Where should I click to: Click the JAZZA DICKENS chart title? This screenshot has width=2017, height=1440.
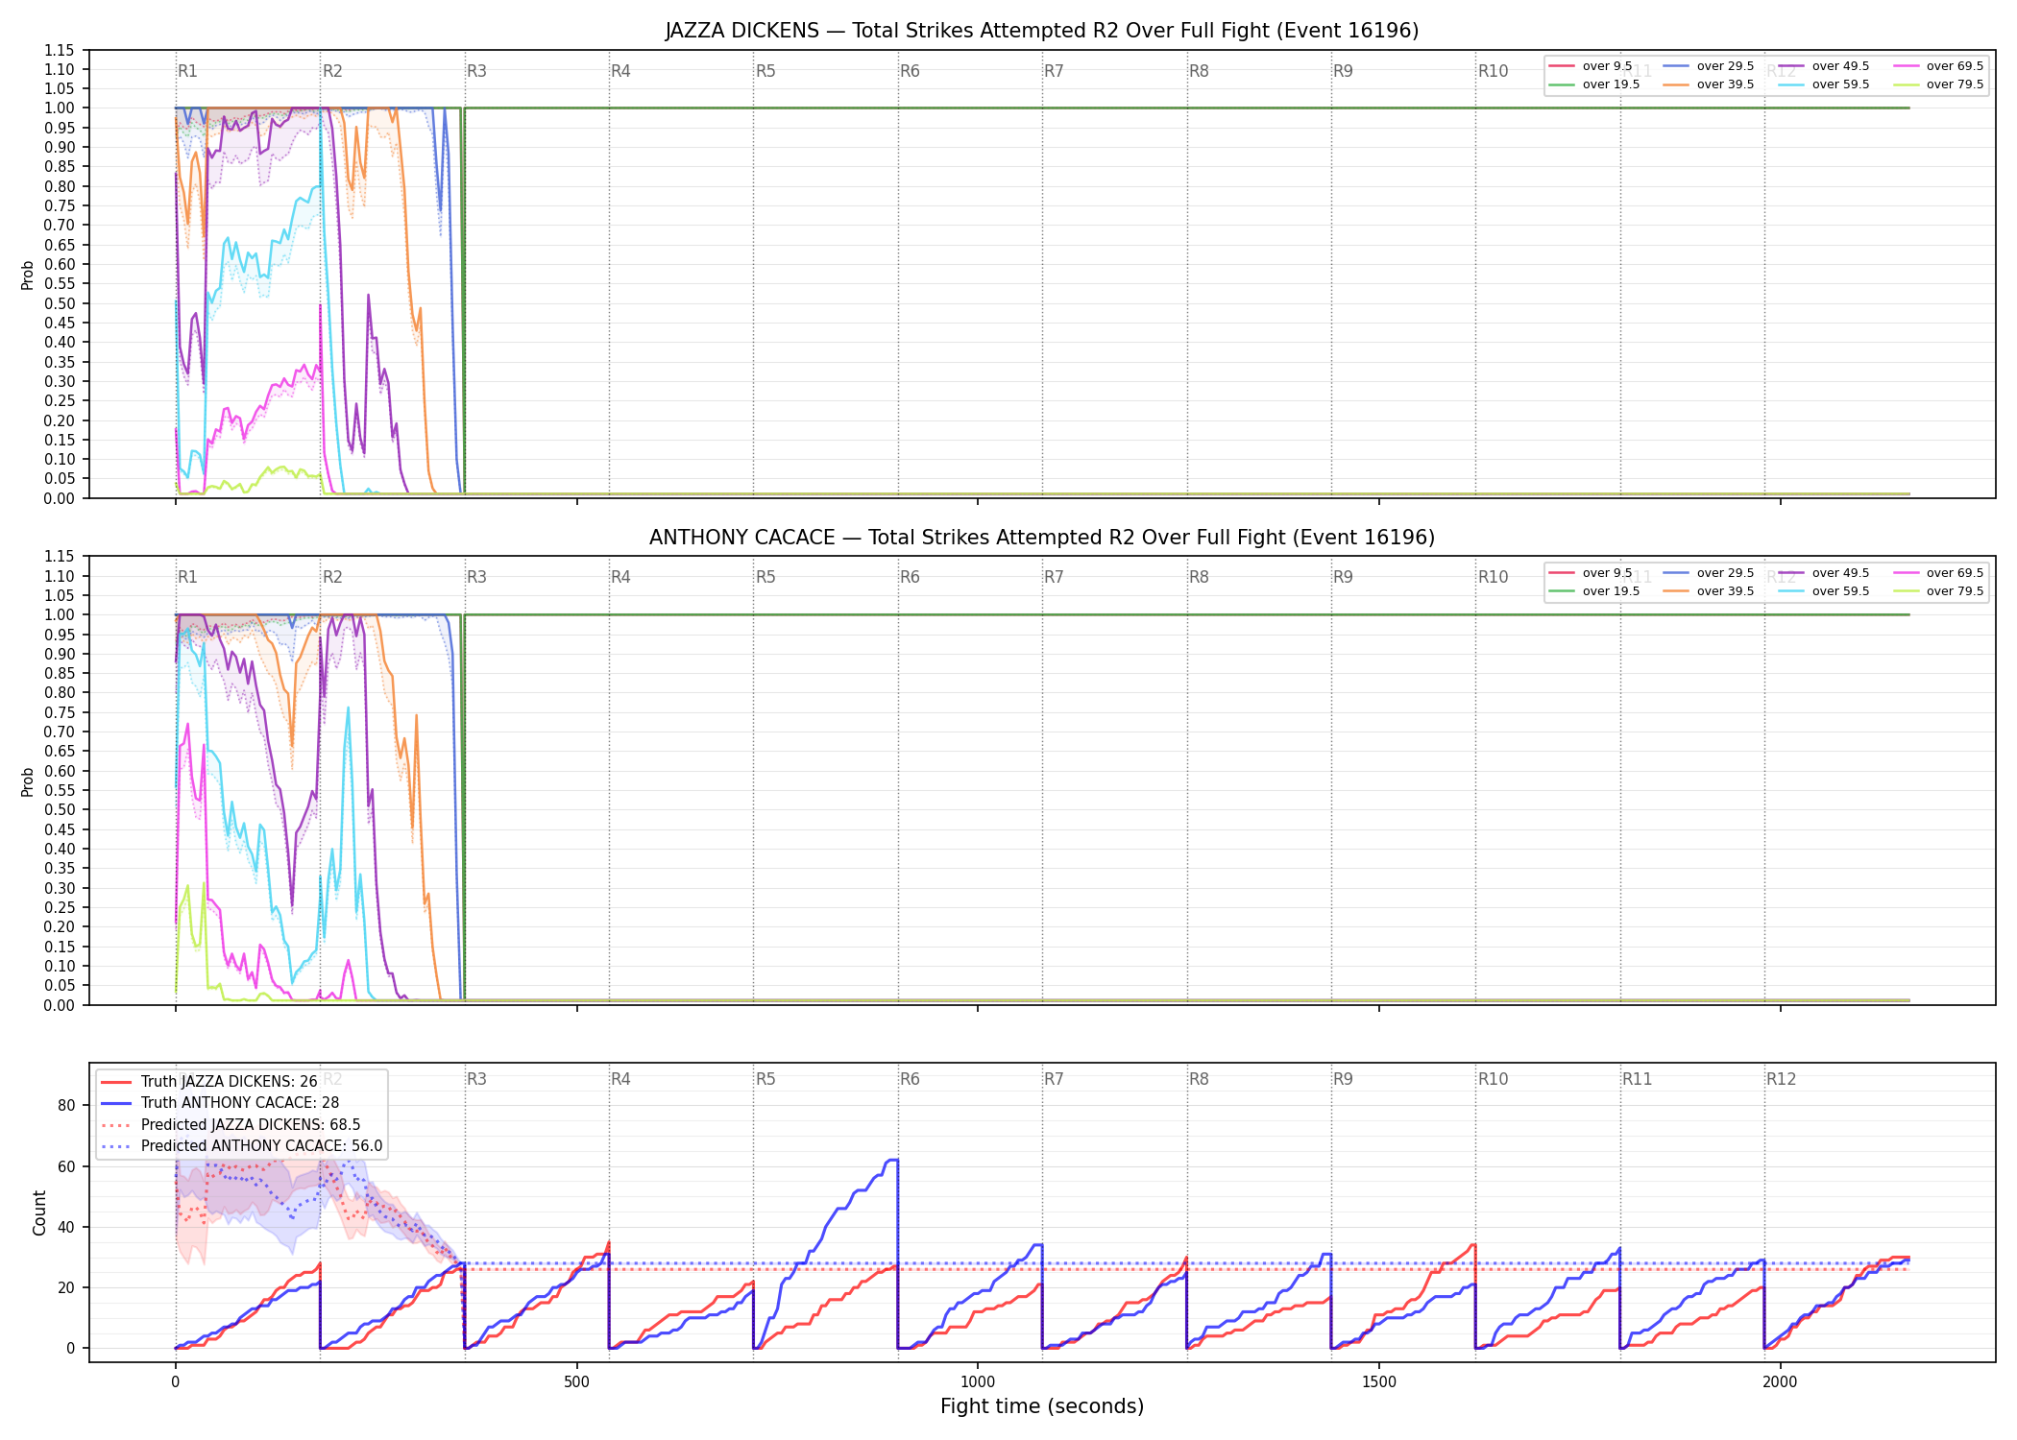pos(1042,31)
